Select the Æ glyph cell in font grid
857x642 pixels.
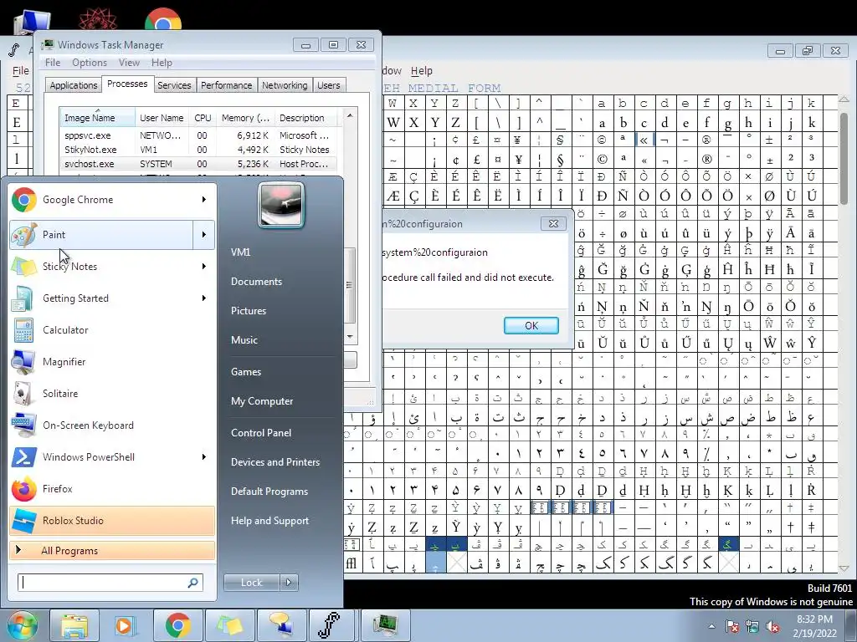point(393,196)
